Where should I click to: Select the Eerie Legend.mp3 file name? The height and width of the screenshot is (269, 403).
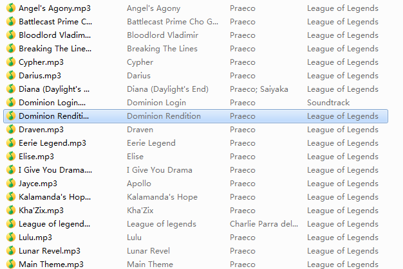[52, 143]
